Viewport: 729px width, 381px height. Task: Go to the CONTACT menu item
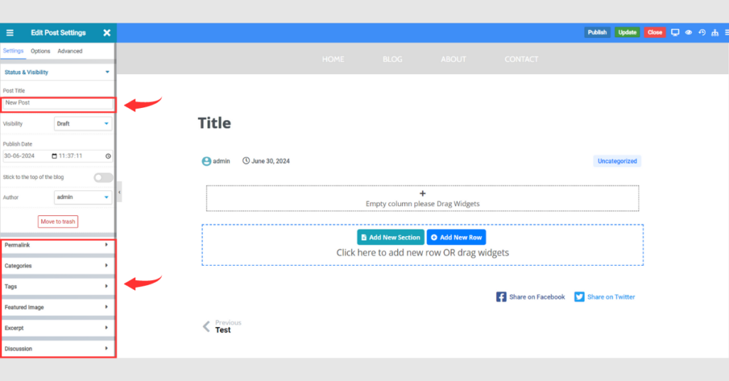tap(521, 60)
